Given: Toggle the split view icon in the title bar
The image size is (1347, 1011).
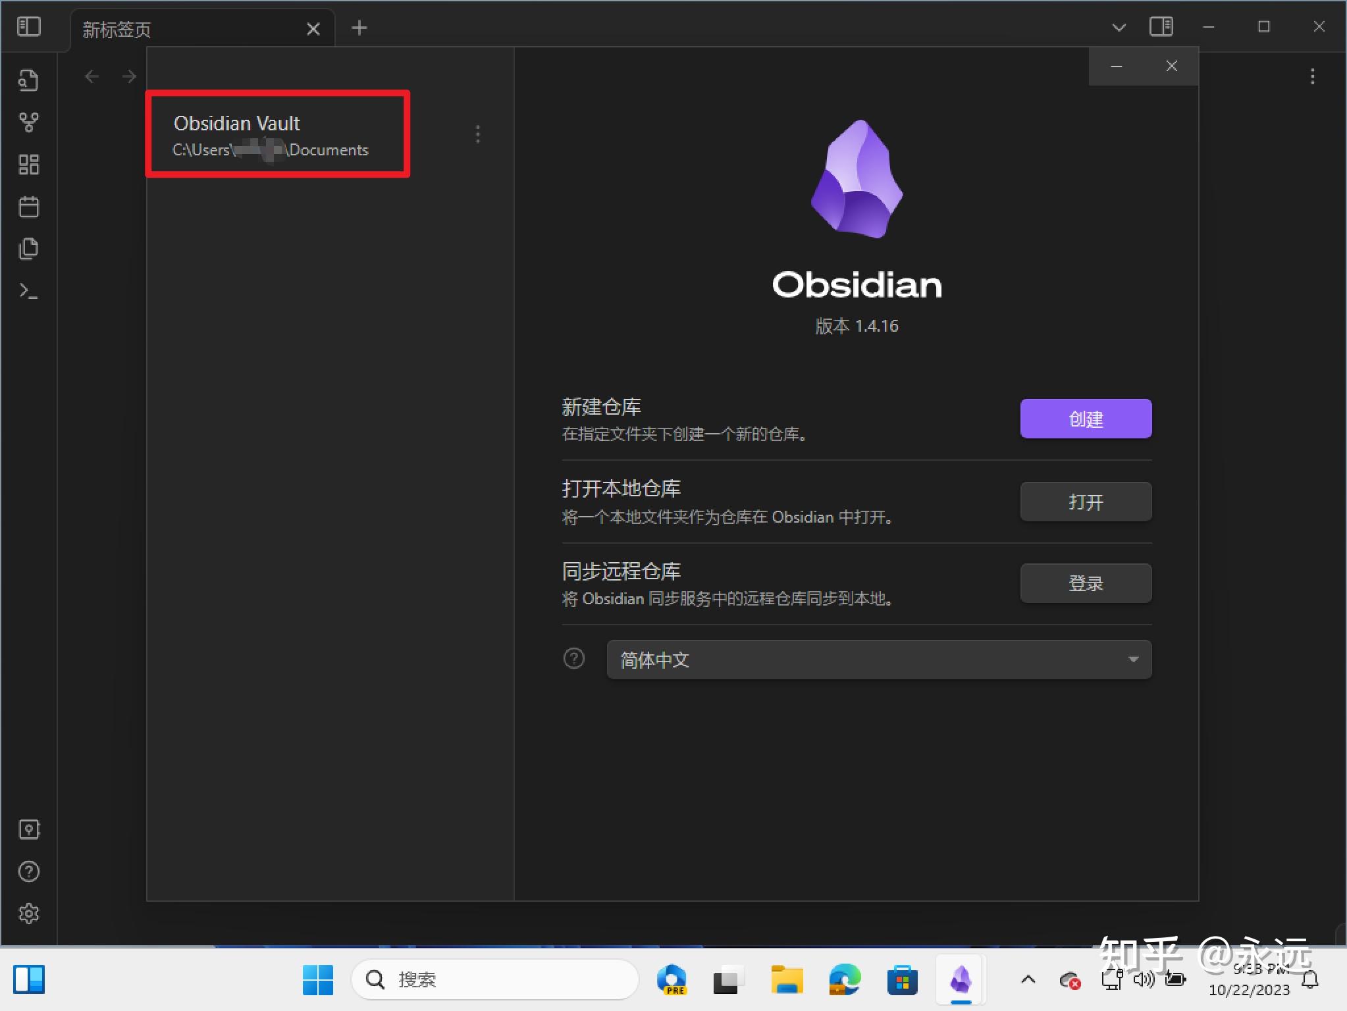Looking at the screenshot, I should [1162, 26].
